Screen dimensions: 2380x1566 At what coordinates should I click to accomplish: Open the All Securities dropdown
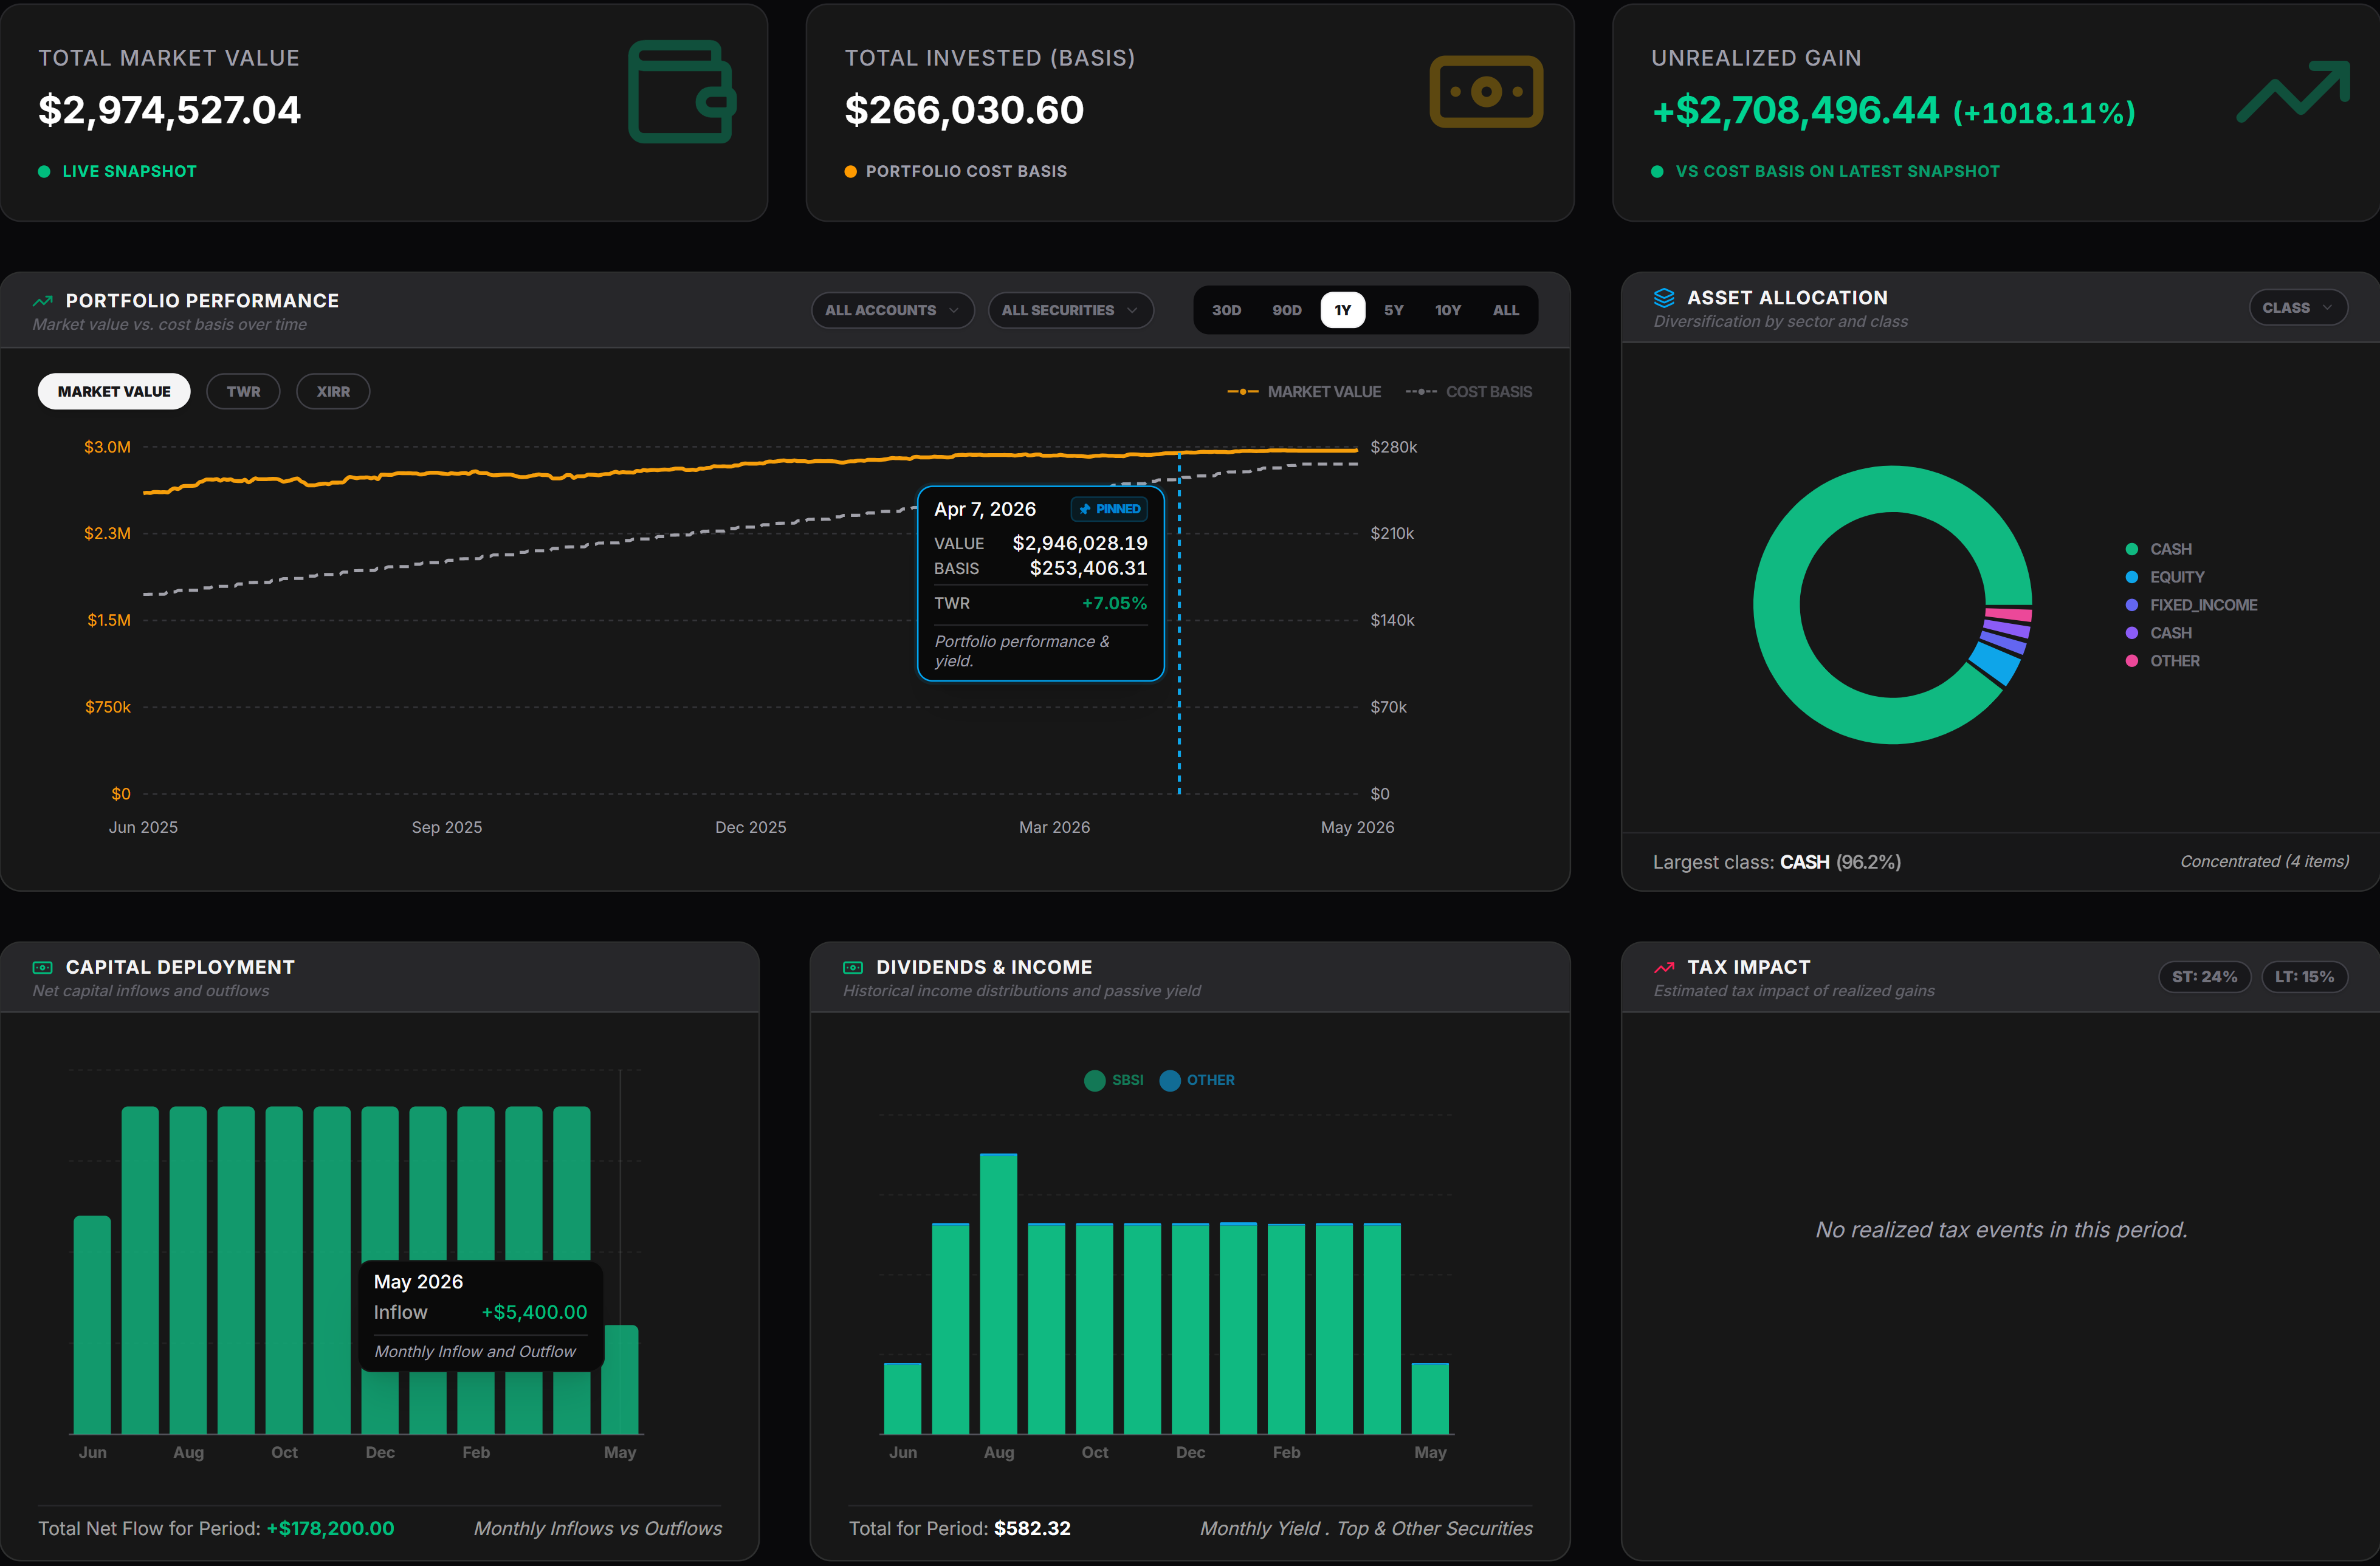pyautogui.click(x=1070, y=310)
